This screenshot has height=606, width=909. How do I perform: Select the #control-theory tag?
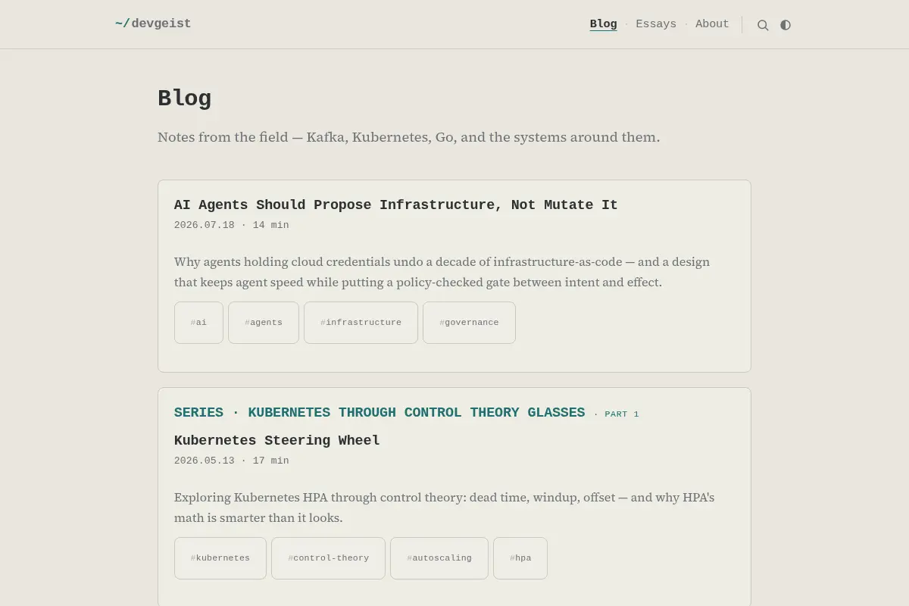coord(328,558)
